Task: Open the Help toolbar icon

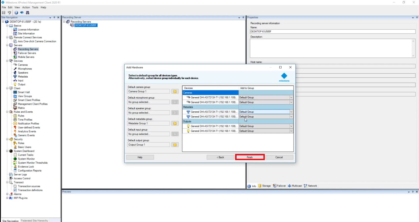Action: coord(16,12)
